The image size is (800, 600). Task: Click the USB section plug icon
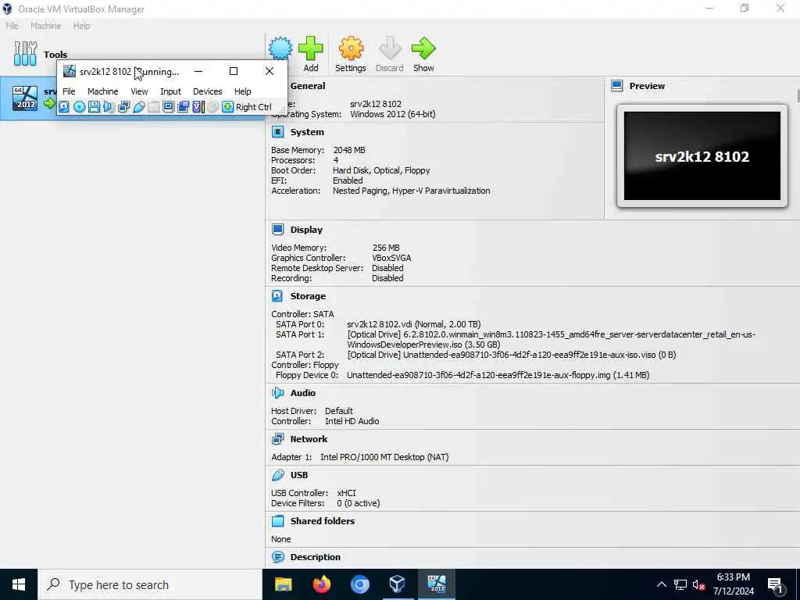coord(277,475)
